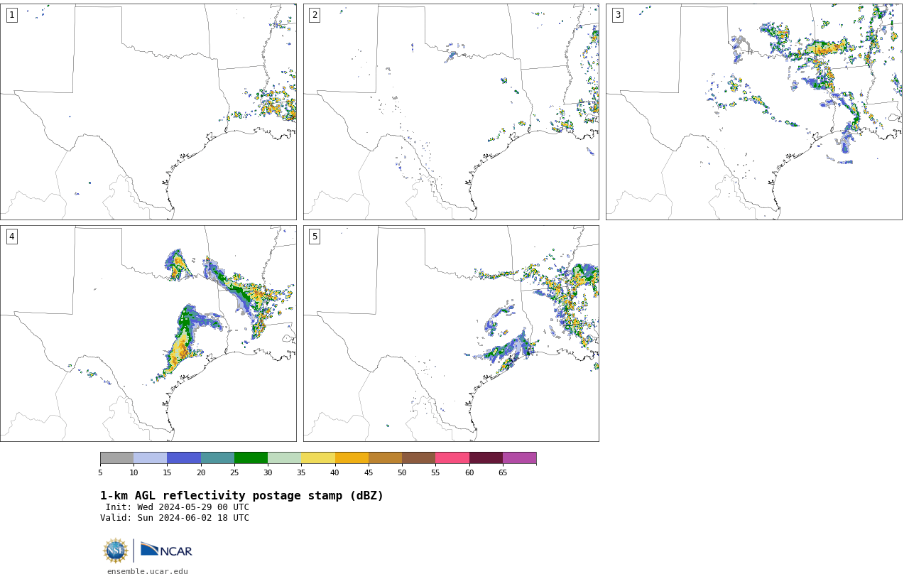
Task: Click the 1-km AGL reflectivity title
Action: click(241, 496)
